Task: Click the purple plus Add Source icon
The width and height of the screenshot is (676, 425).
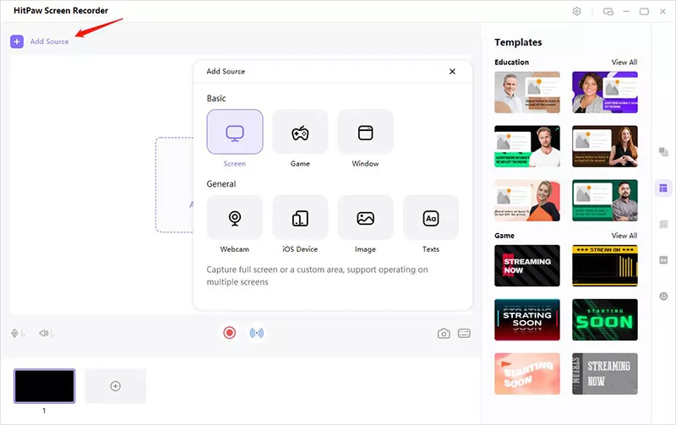Action: (x=17, y=41)
